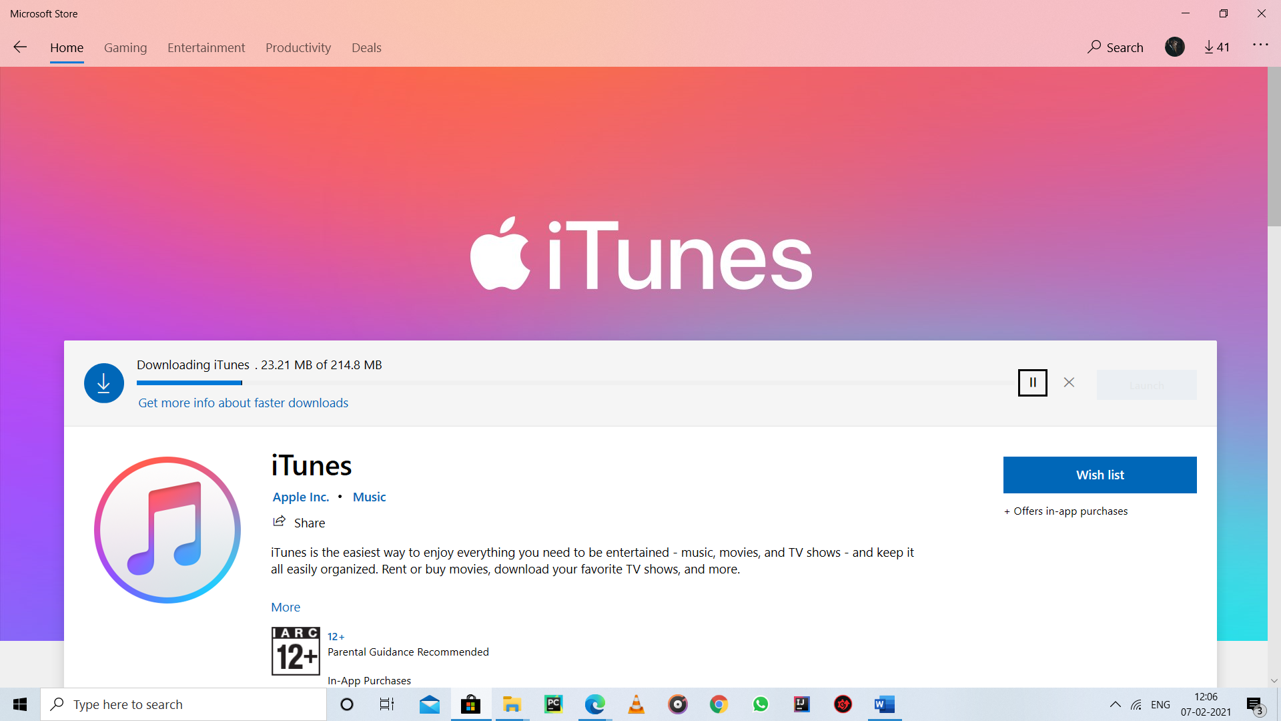Open File Explorer from taskbar
This screenshot has width=1281, height=721.
512,704
